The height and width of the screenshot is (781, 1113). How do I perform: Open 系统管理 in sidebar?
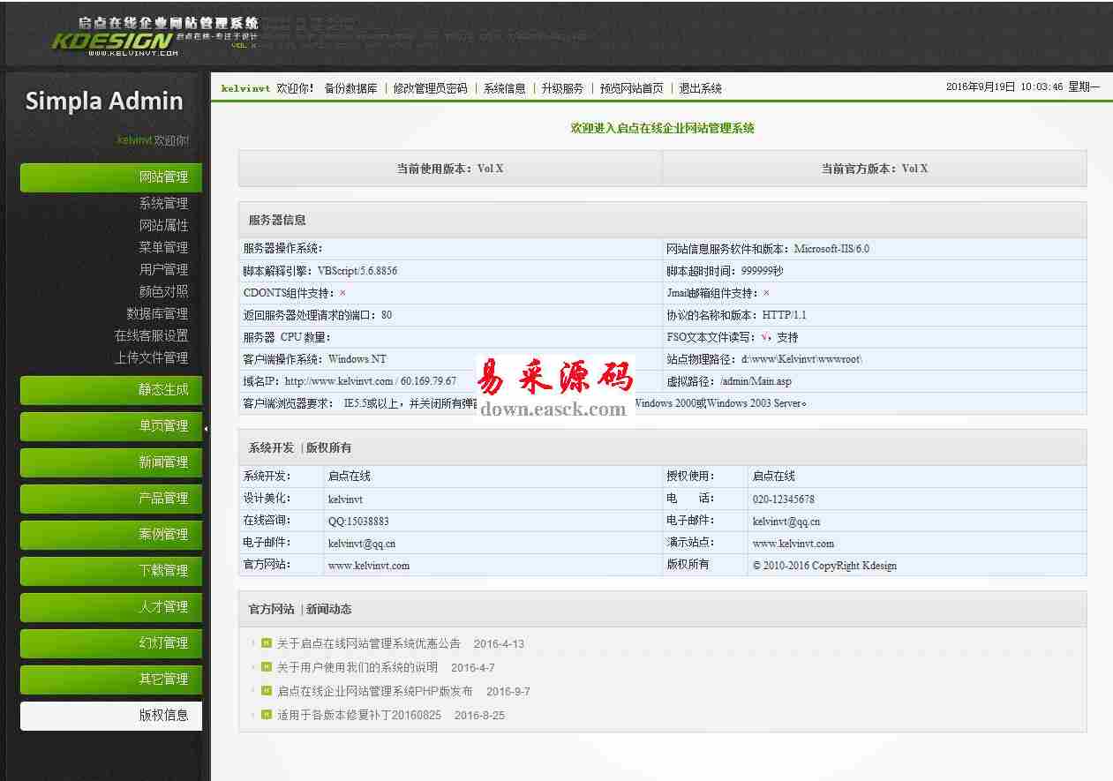tap(163, 203)
